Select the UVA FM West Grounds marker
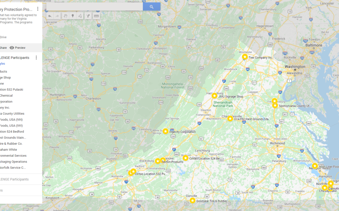 click(230, 118)
